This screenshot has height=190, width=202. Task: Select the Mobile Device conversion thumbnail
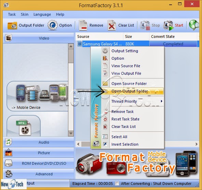[x=37, y=96]
